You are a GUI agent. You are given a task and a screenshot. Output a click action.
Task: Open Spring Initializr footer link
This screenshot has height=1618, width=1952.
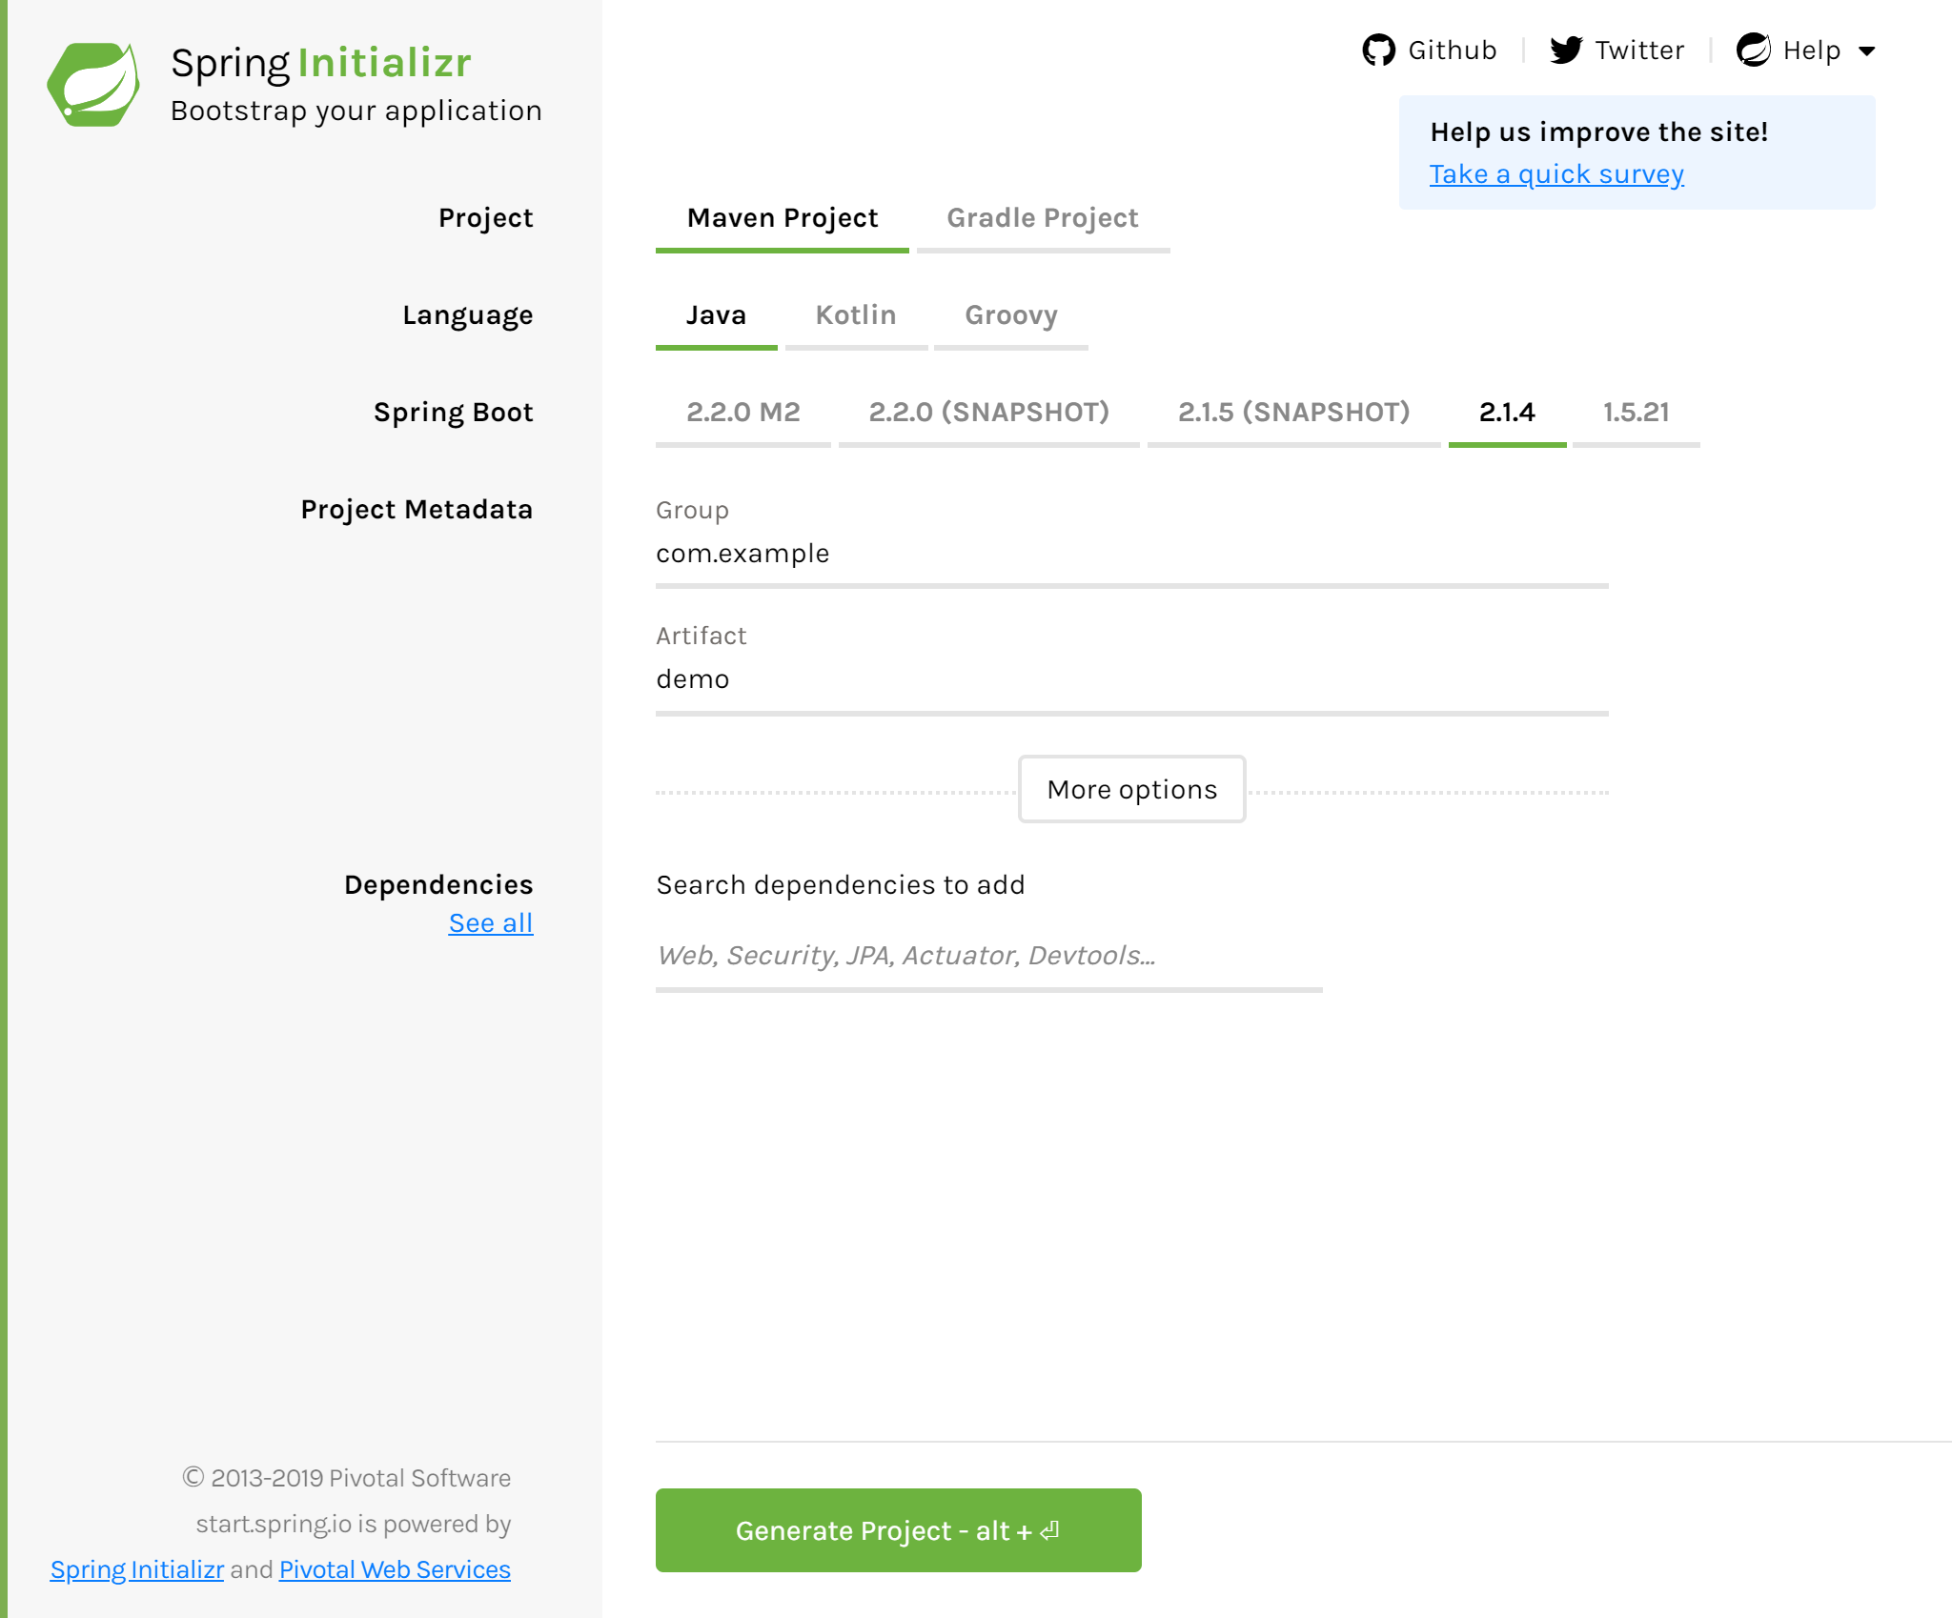[137, 1569]
